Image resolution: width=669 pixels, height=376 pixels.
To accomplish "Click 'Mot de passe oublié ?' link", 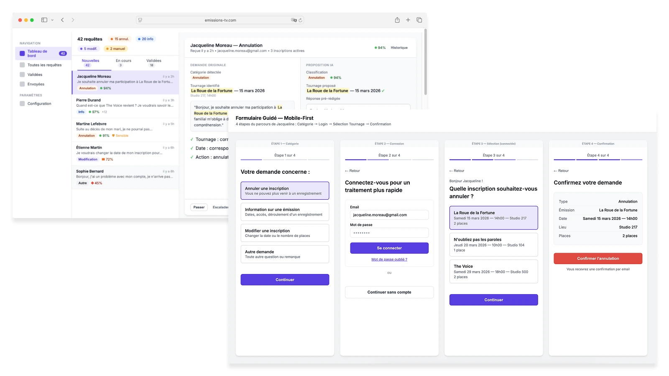I will 389,259.
